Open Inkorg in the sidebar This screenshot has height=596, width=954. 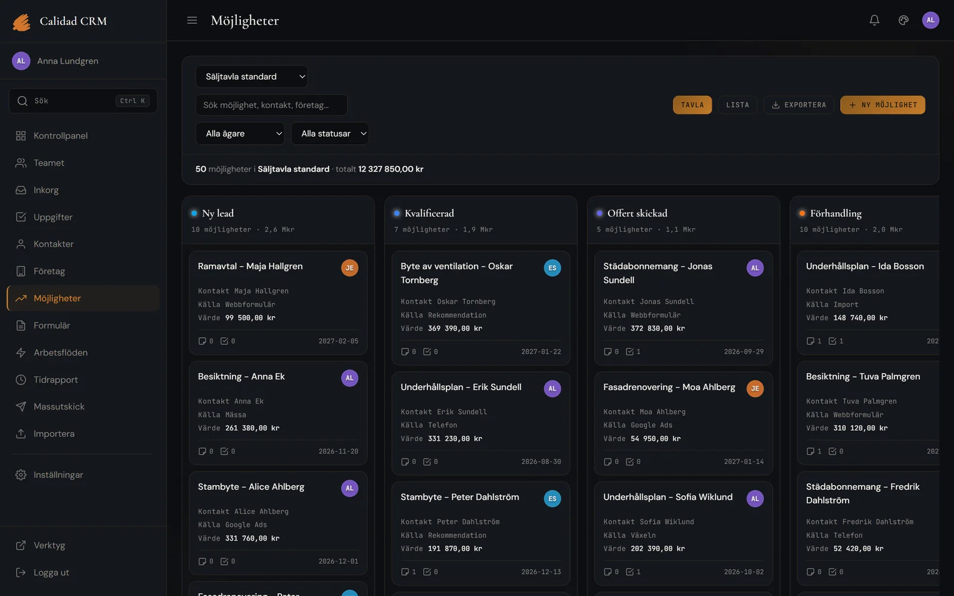(83, 190)
